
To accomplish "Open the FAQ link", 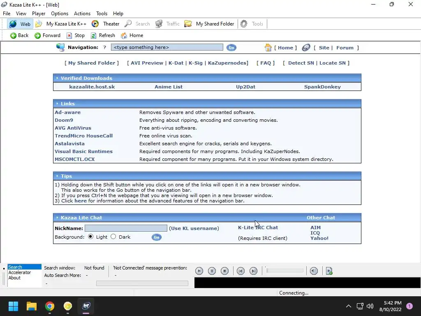I will pyautogui.click(x=266, y=63).
